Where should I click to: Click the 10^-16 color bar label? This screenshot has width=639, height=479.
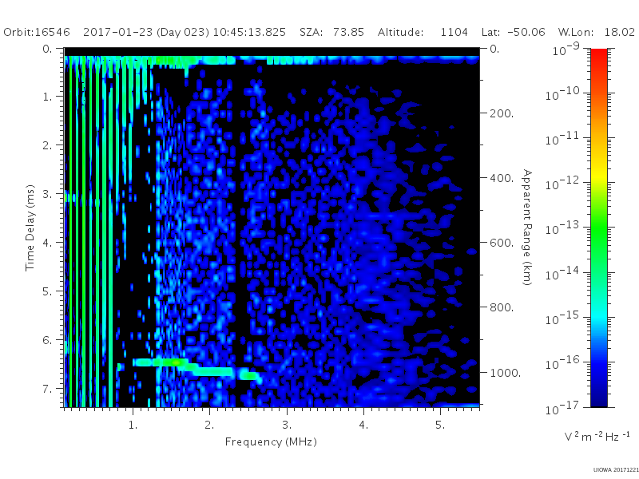[563, 363]
